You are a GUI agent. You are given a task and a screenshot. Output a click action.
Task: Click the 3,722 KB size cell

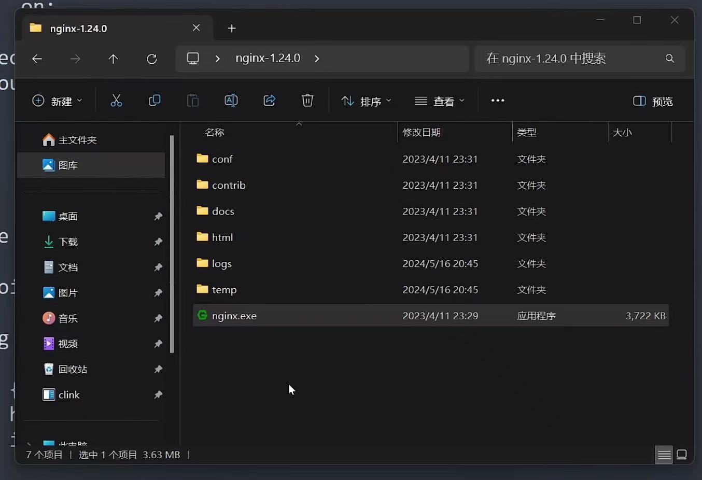click(x=645, y=316)
